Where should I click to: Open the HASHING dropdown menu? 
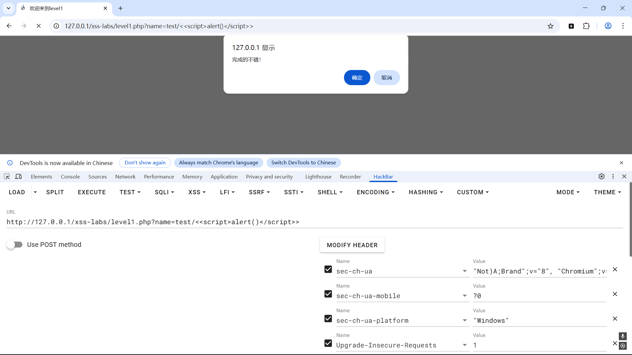[426, 192]
